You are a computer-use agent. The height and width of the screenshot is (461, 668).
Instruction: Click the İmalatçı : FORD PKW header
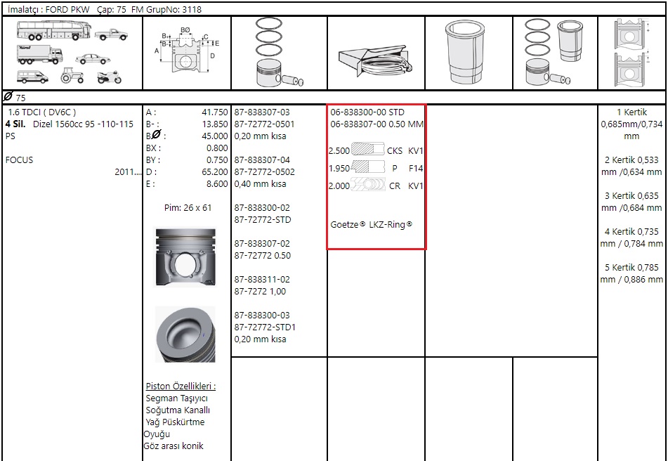click(x=48, y=9)
